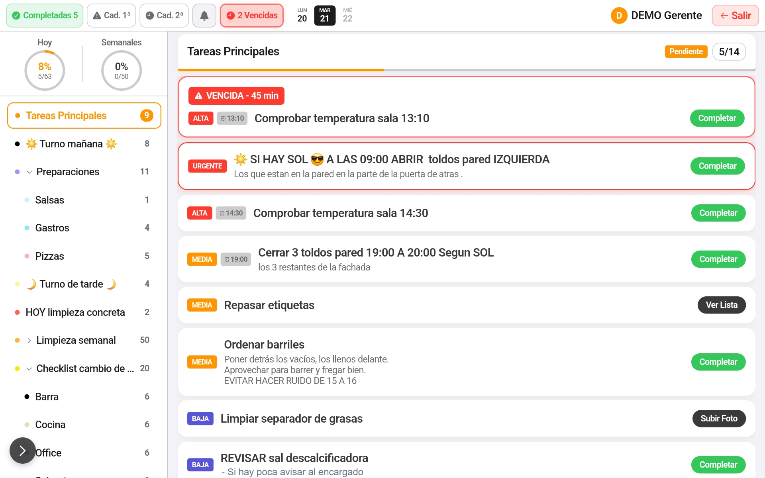The width and height of the screenshot is (765, 478).
Task: Open the Cocina checklist
Action: click(x=84, y=425)
